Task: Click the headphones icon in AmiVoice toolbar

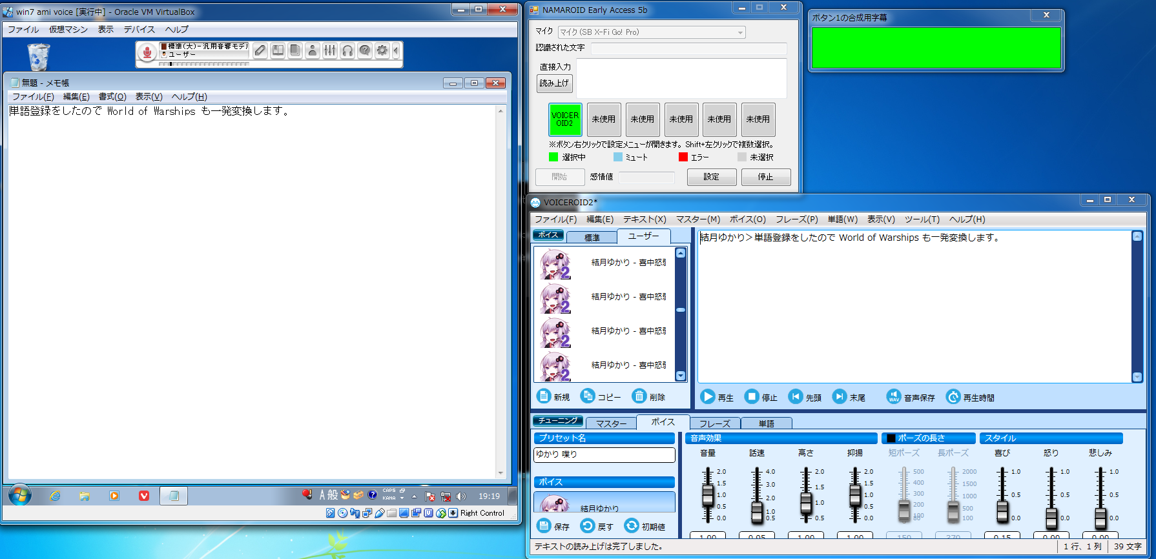Action: (x=347, y=50)
